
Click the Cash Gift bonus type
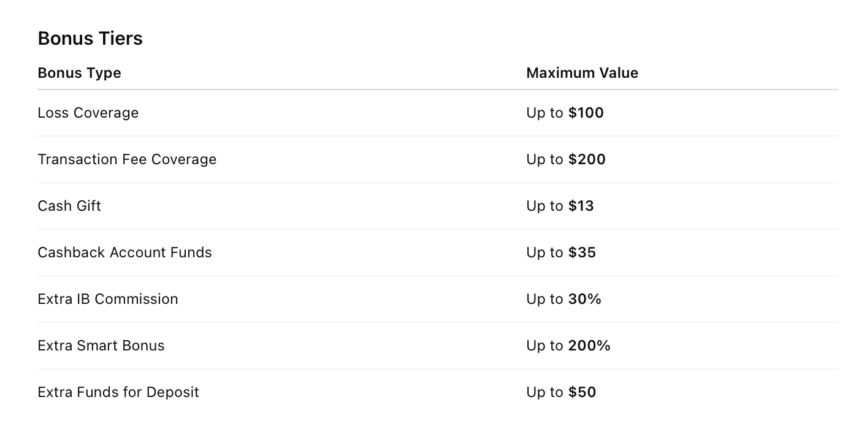[x=69, y=206]
